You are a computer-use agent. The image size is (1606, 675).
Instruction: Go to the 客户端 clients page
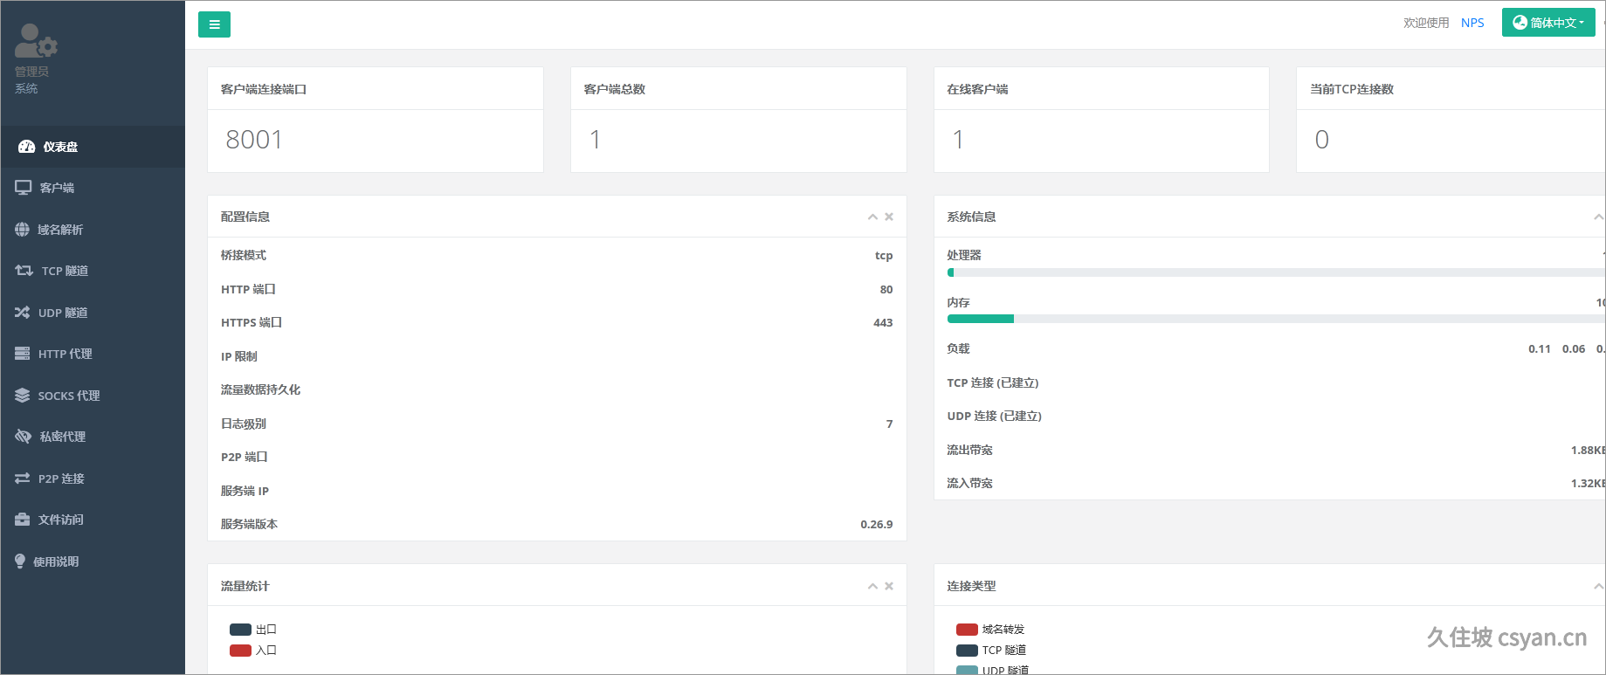(x=93, y=188)
